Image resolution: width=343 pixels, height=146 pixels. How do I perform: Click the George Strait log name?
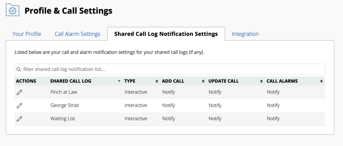point(65,106)
